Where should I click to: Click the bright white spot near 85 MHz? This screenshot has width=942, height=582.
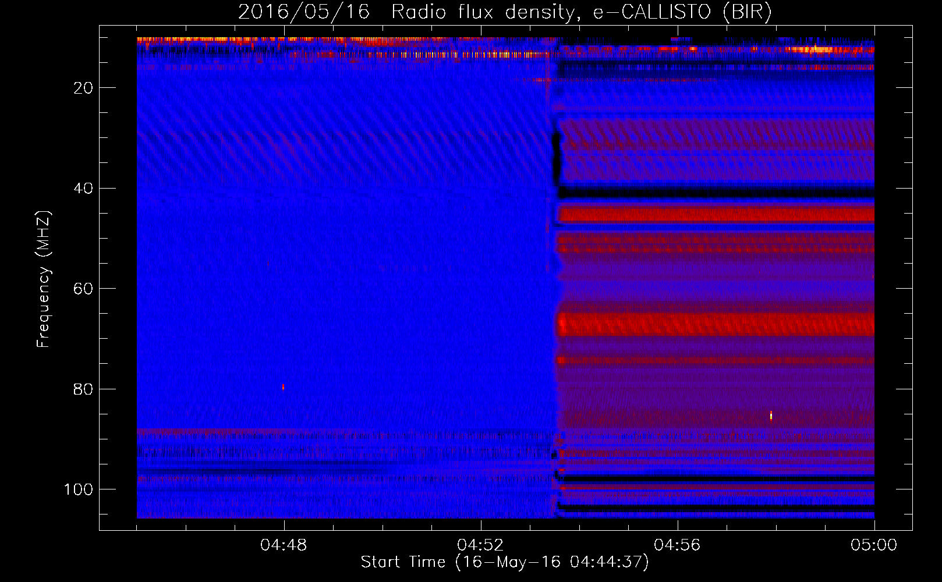(x=771, y=415)
